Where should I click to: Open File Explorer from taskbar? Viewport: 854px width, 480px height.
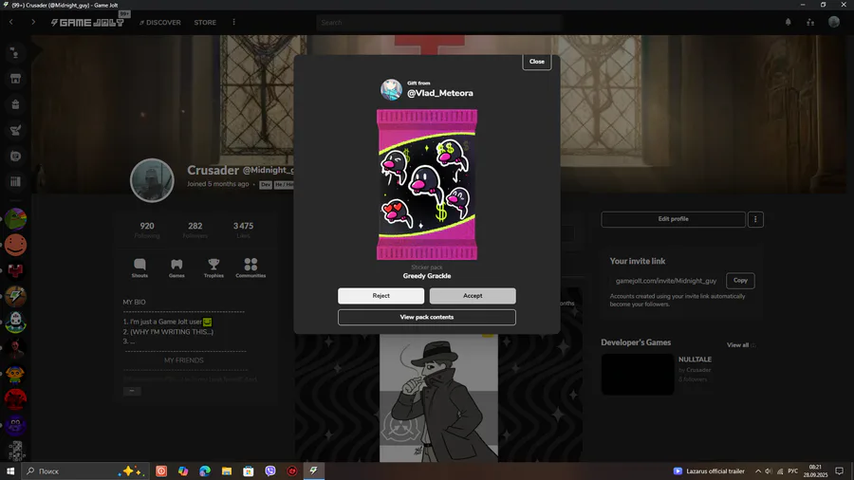pyautogui.click(x=227, y=471)
